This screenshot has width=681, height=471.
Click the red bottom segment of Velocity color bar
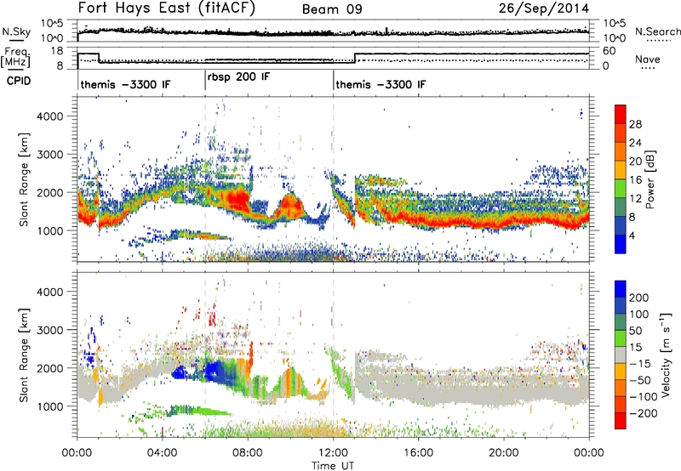(621, 421)
